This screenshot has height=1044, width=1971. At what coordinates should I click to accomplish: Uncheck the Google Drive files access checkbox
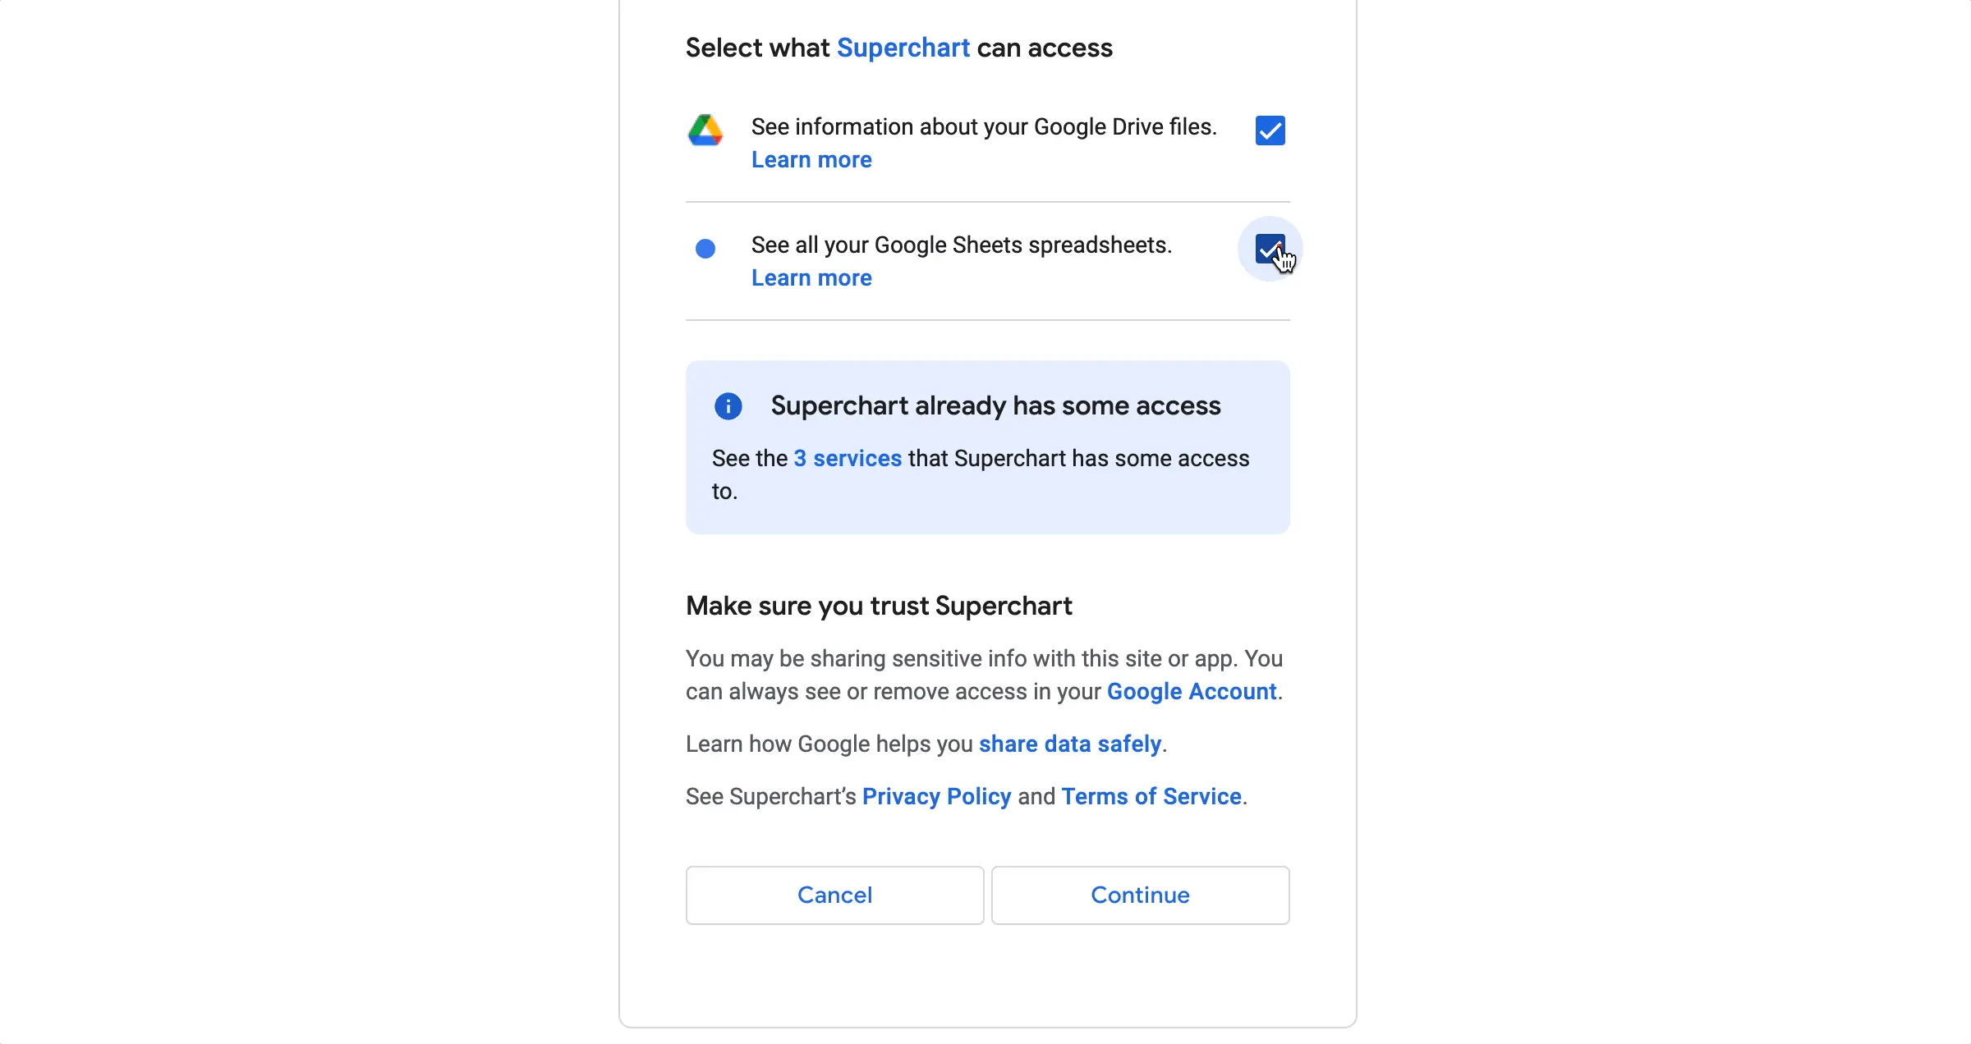tap(1270, 130)
